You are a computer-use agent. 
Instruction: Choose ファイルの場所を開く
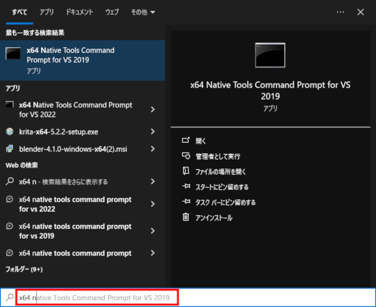221,172
